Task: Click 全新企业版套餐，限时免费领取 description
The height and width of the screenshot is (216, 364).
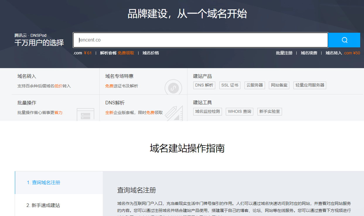Action: tap(134, 113)
